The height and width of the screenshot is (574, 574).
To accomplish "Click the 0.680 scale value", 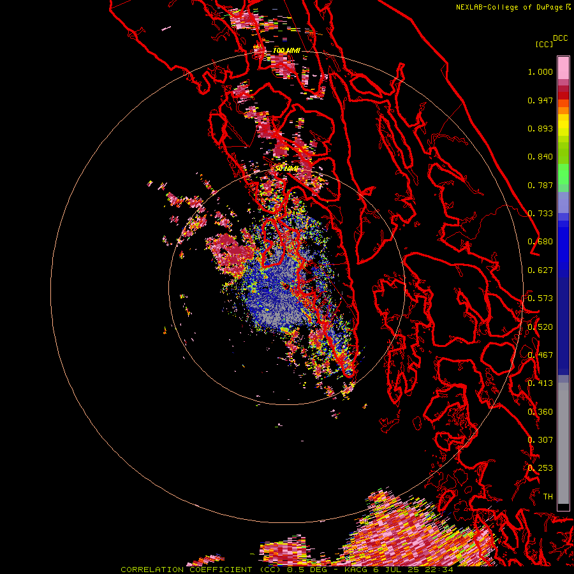I will [x=540, y=242].
